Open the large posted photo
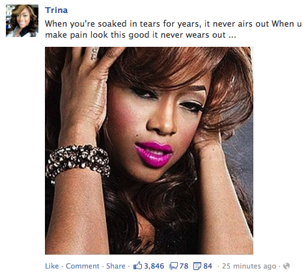The image size is (308, 277). 149,151
